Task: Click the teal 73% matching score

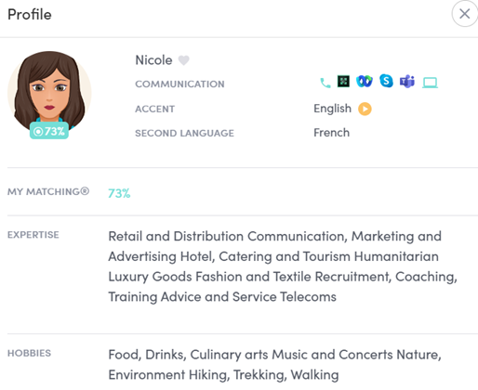Action: tap(119, 193)
